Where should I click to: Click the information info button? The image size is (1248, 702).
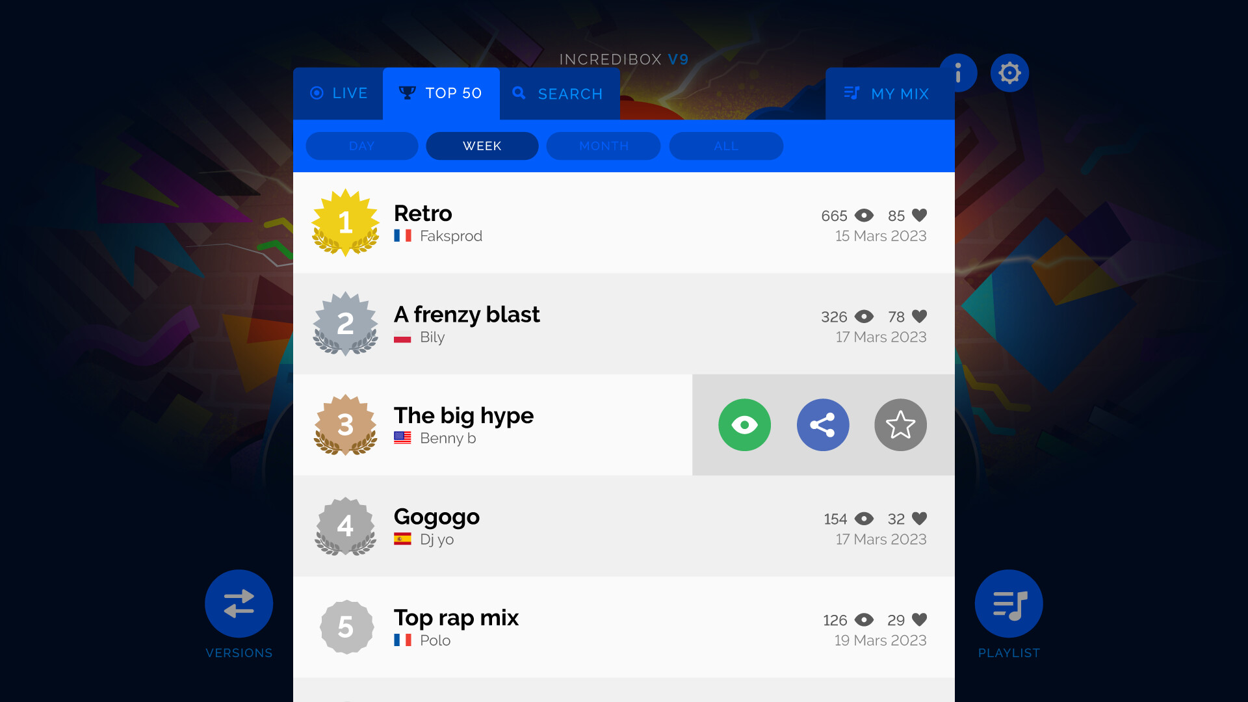957,73
